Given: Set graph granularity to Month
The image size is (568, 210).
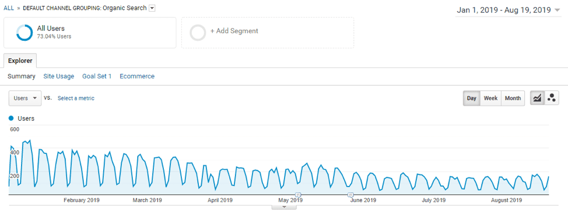Looking at the screenshot, I should [513, 98].
